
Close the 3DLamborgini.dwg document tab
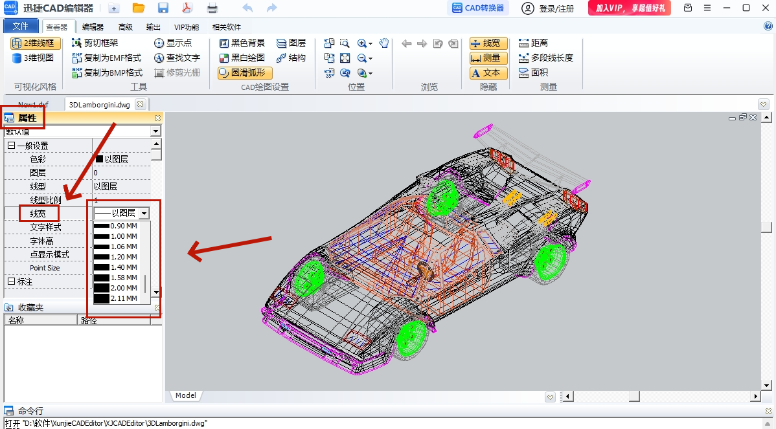tap(141, 104)
